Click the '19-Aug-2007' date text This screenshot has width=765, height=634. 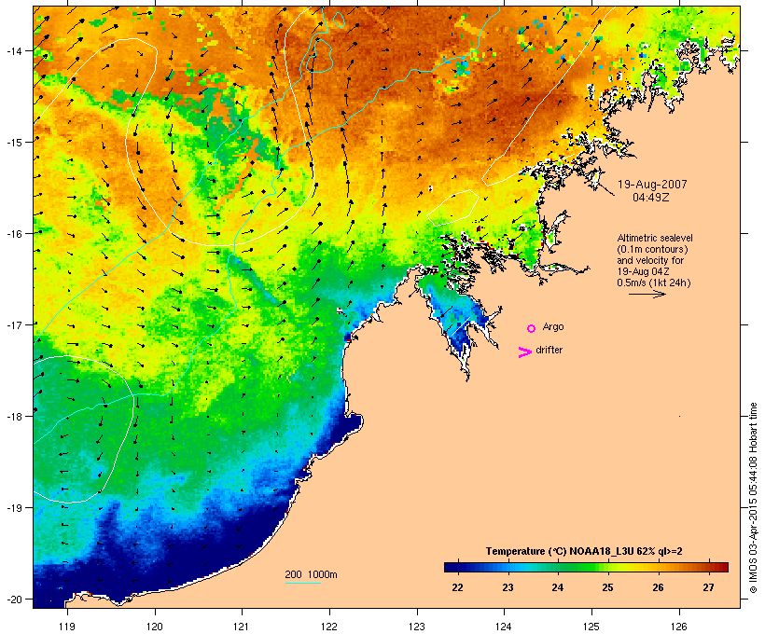(x=652, y=185)
